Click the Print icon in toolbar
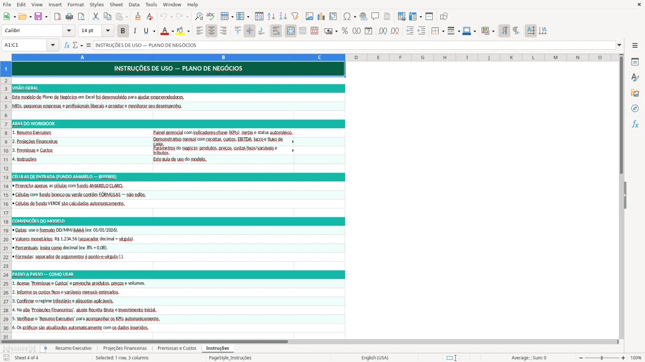Viewport: 645px width, 362px height. (69, 17)
